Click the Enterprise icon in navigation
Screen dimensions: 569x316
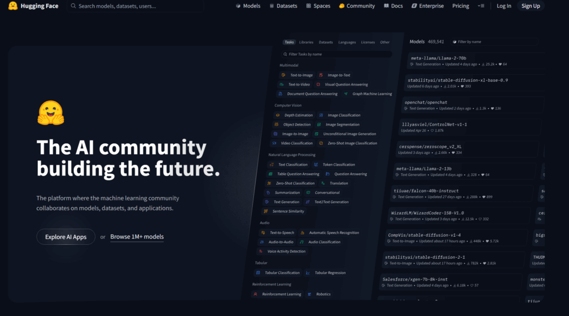(414, 6)
